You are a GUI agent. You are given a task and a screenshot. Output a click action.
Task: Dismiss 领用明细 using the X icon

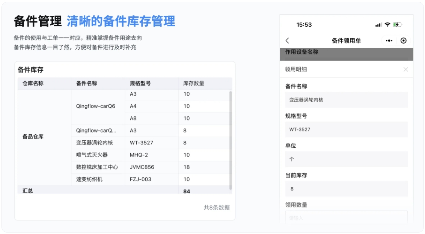point(405,69)
